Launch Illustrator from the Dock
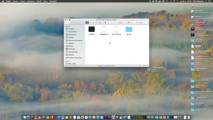 tap(137, 117)
